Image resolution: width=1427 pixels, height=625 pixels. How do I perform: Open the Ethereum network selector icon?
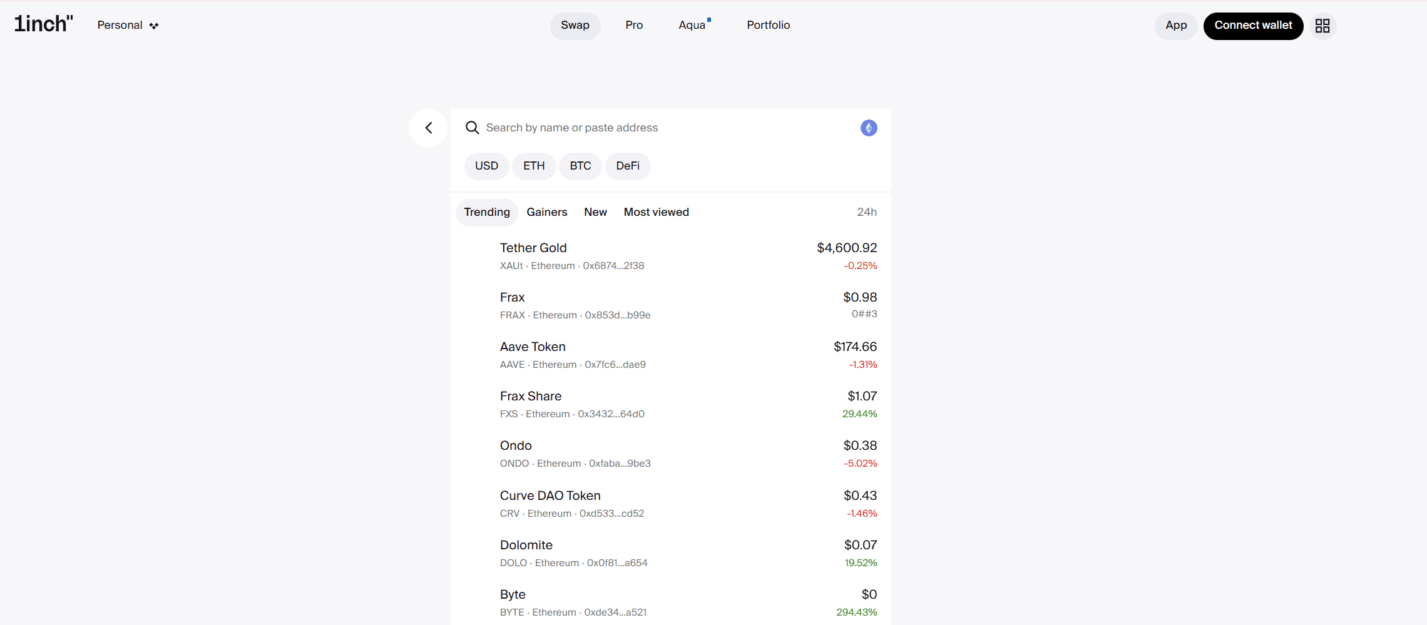[x=868, y=128]
